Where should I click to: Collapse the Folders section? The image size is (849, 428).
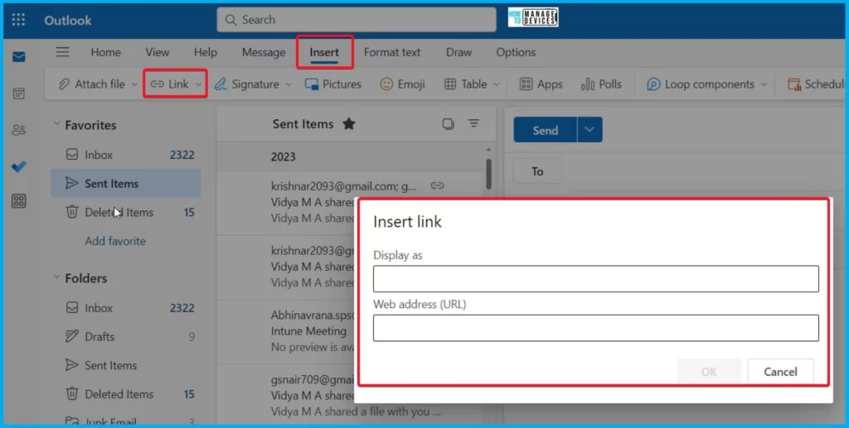[x=56, y=277]
